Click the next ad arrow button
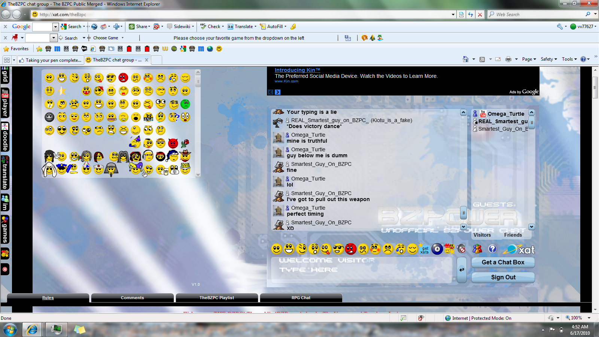The width and height of the screenshot is (599, 337). (278, 92)
